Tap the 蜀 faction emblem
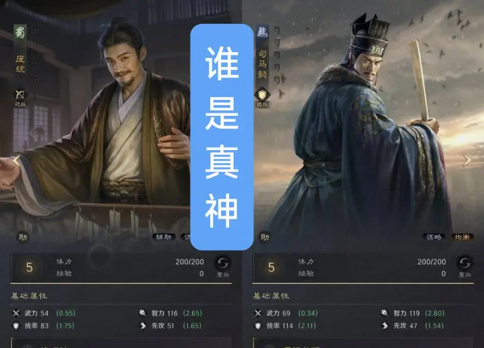 (x=20, y=33)
